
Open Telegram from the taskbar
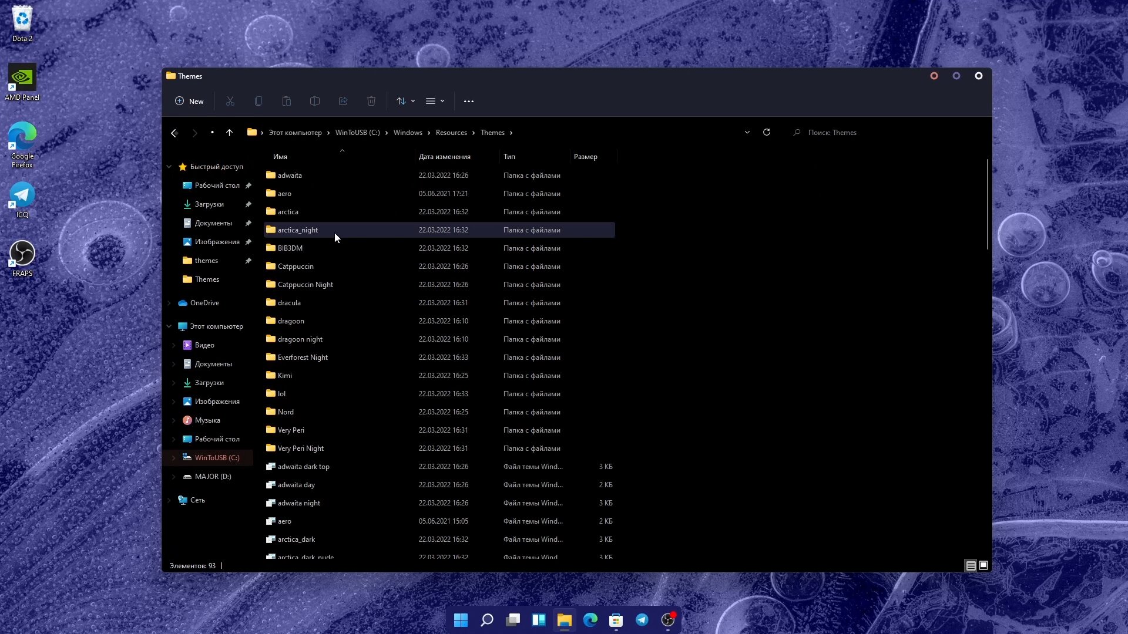click(642, 620)
